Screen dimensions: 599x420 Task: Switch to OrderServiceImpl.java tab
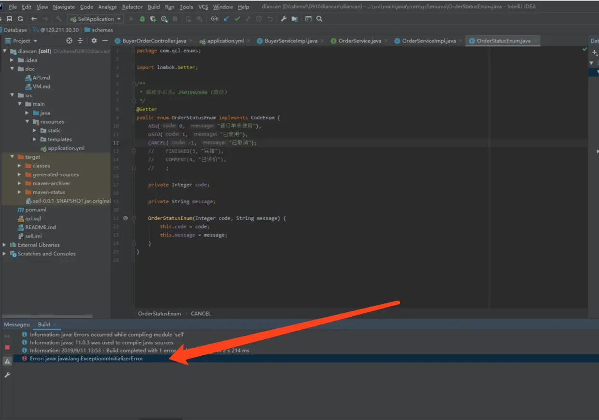point(428,41)
